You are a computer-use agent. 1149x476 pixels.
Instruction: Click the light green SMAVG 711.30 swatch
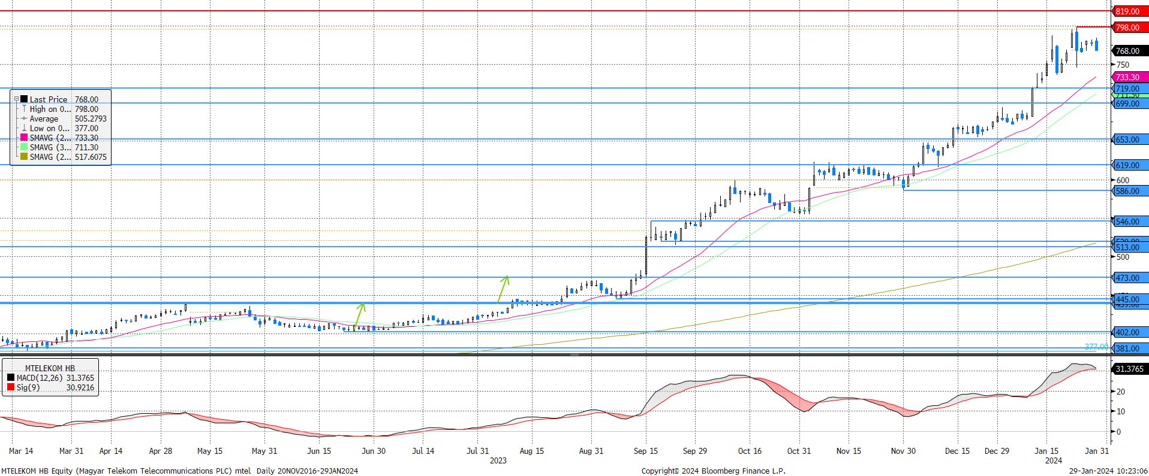(24, 147)
